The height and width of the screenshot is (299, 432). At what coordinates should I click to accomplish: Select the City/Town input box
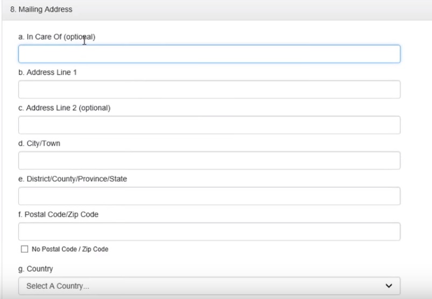(209, 160)
